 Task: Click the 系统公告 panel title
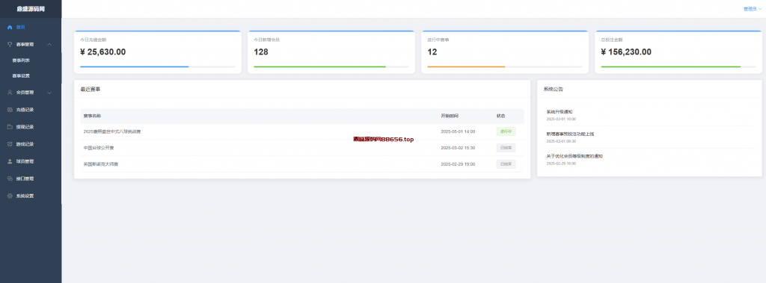coord(553,90)
